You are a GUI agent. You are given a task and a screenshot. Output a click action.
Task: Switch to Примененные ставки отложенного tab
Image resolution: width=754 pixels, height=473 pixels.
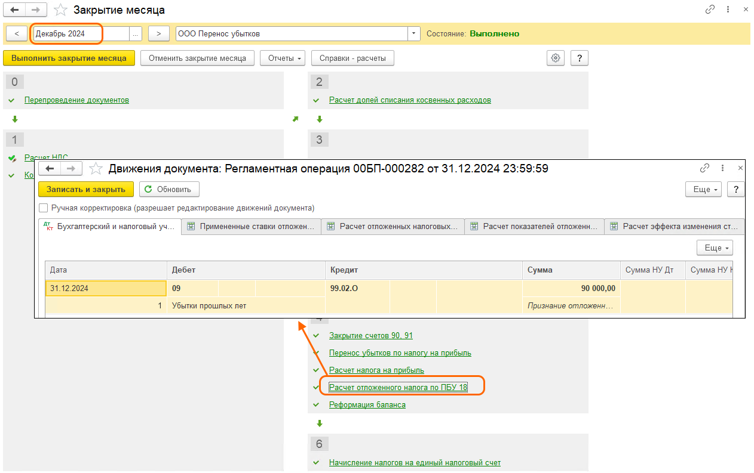click(x=251, y=227)
